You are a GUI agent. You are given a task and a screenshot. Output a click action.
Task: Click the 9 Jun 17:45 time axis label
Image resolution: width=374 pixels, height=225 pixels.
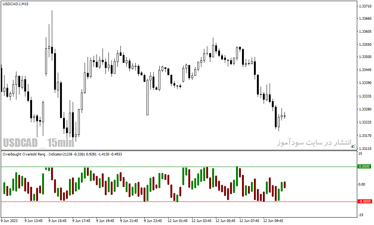[x=81, y=221]
